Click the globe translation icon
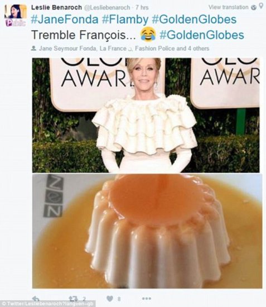This screenshot has height=307, width=266. (254, 7)
